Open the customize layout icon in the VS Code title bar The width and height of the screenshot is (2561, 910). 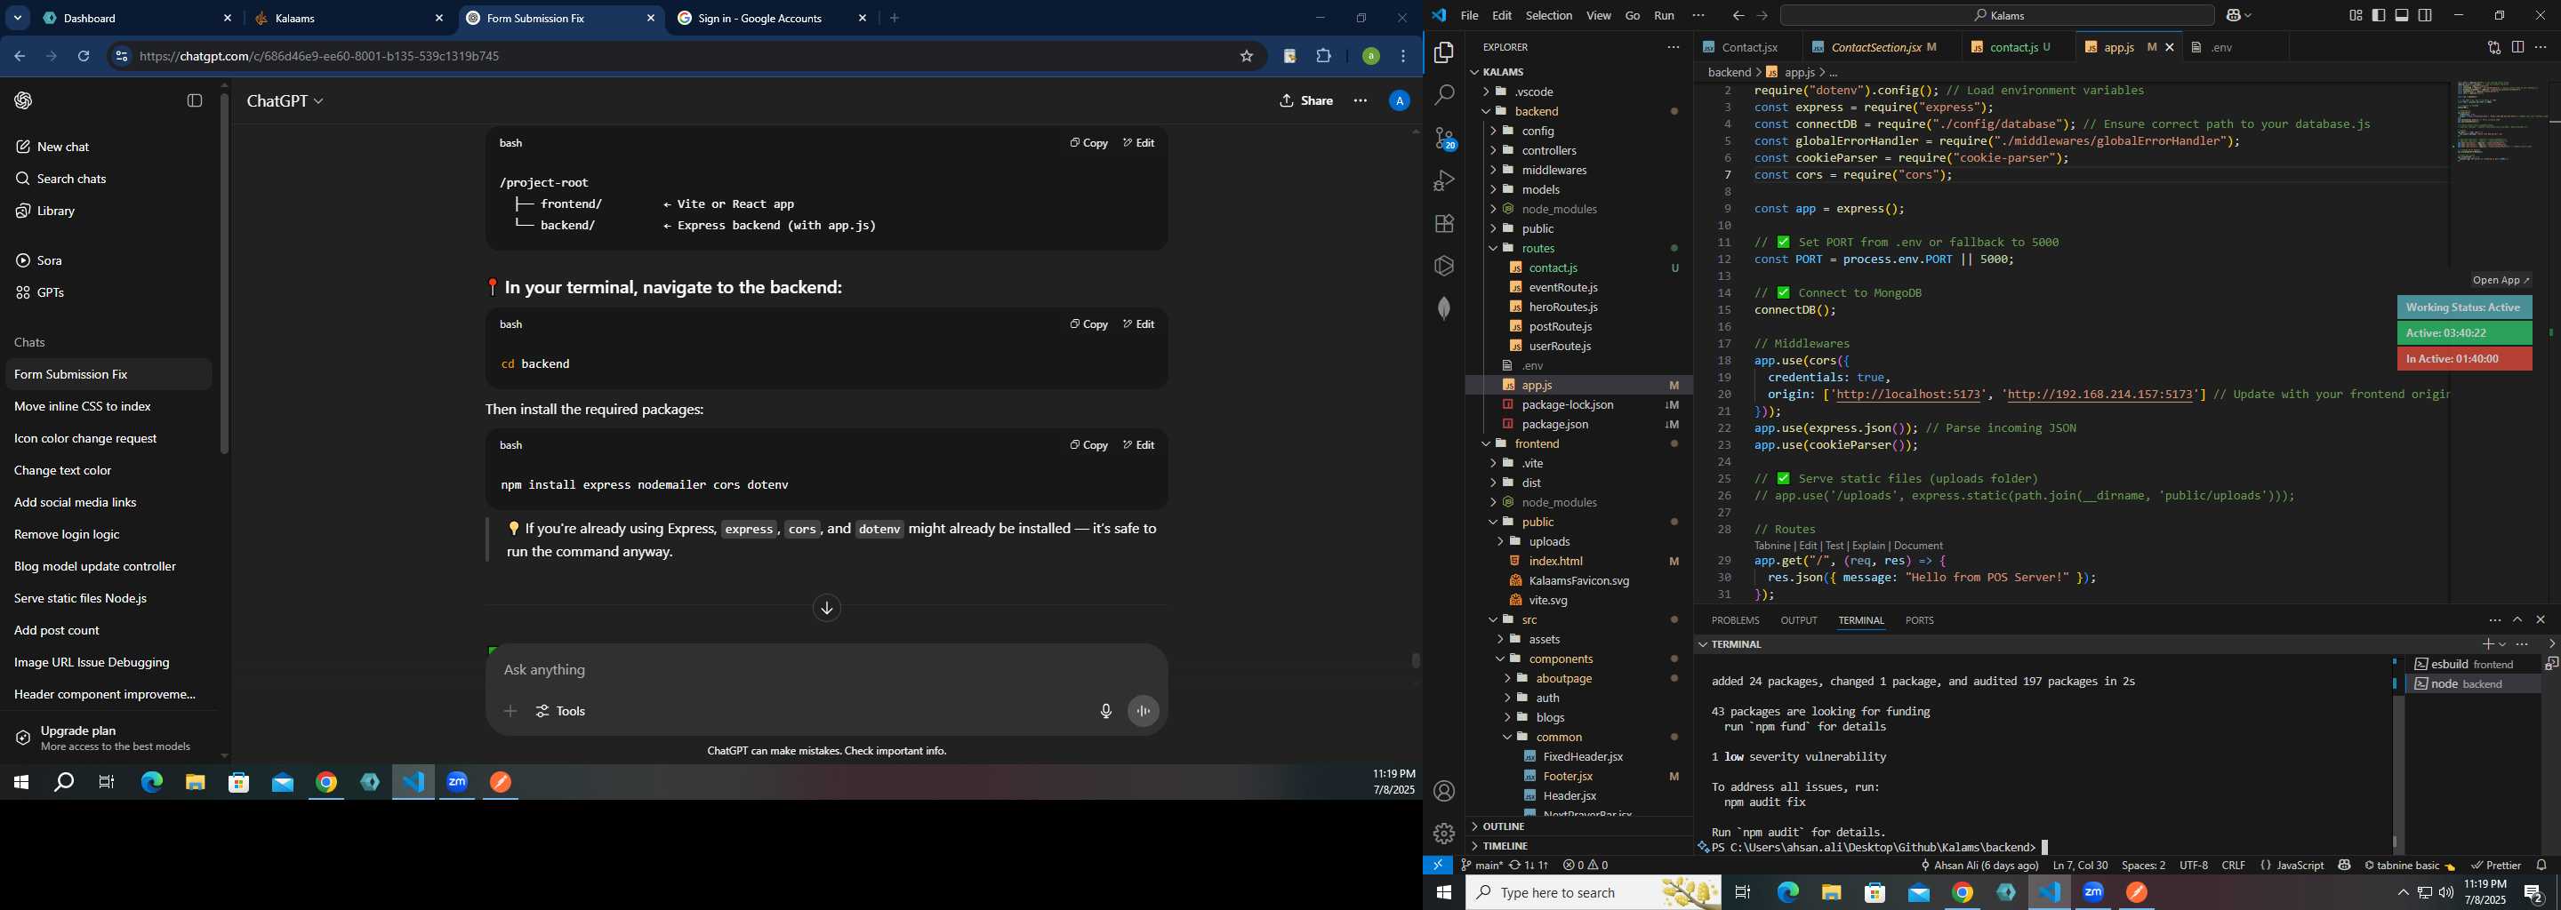2356,16
